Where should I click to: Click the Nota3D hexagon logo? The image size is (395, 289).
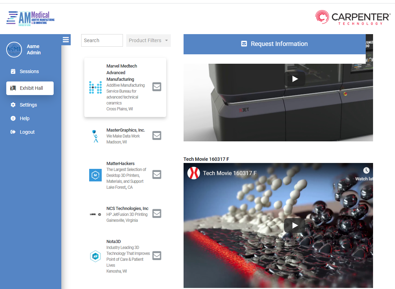[x=95, y=256]
